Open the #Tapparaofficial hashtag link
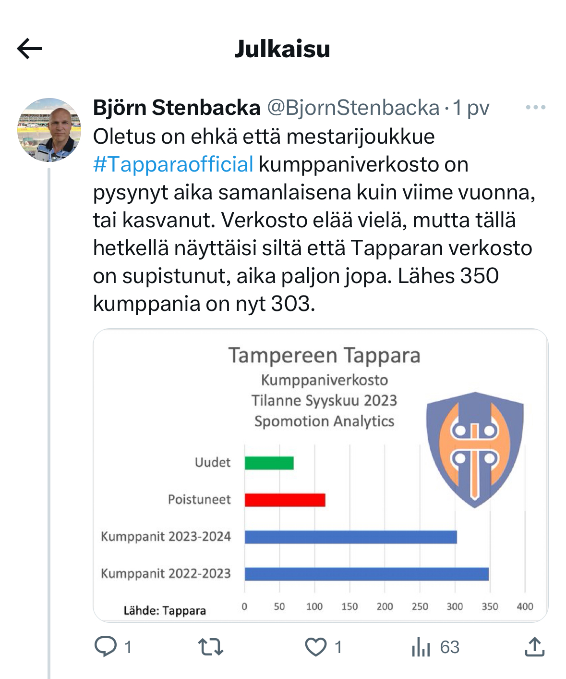The image size is (566, 679). click(x=173, y=164)
